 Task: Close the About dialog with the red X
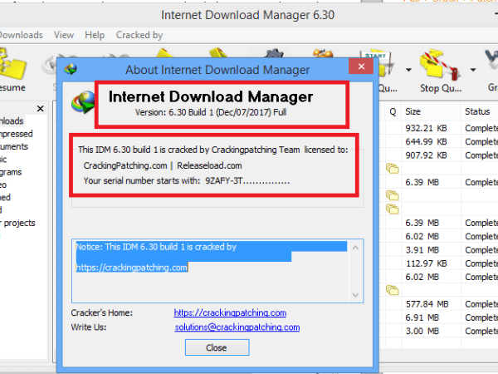361,66
